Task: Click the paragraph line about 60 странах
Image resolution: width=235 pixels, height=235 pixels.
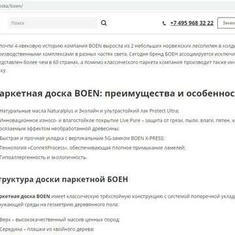Action: point(117,63)
